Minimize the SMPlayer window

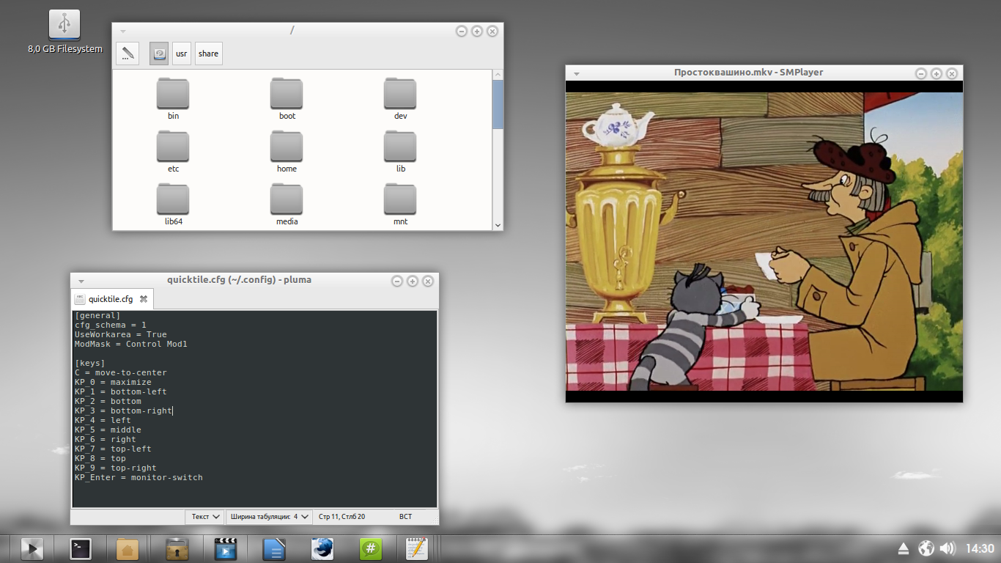click(921, 73)
